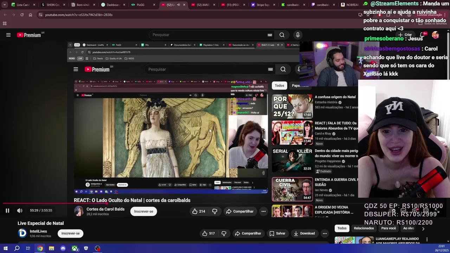
Task: Click the Live Especial de Natal title
Action: 41,223
